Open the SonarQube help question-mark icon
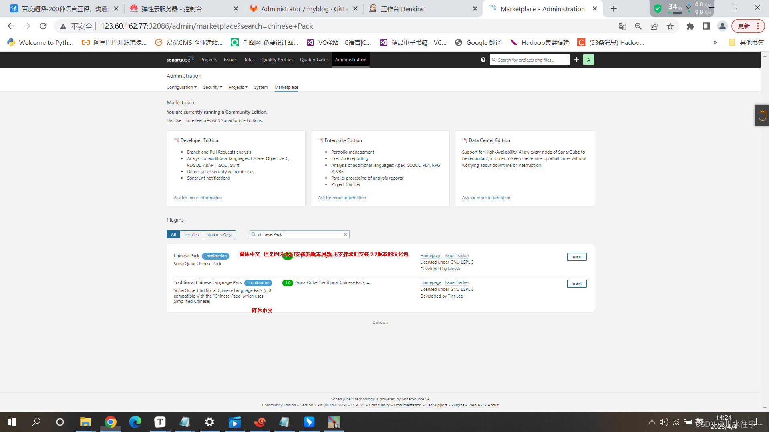The image size is (769, 432). (483, 60)
